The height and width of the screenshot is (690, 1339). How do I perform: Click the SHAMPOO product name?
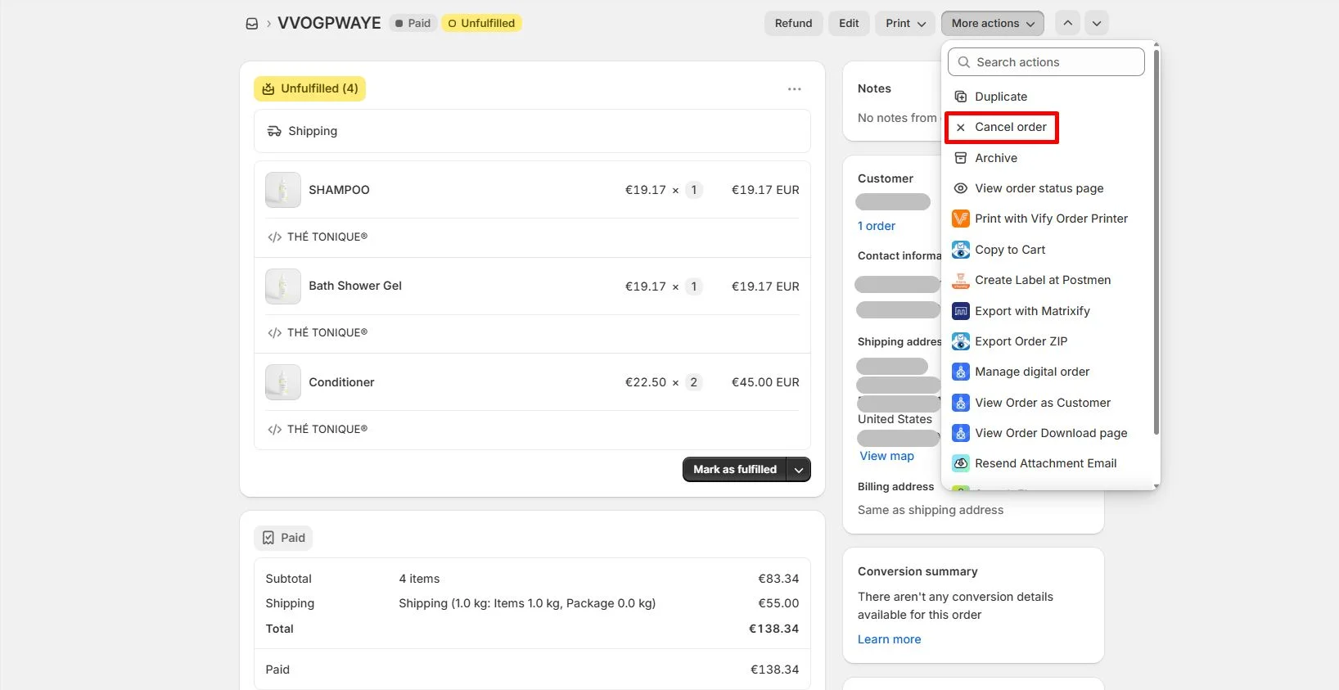pos(339,190)
